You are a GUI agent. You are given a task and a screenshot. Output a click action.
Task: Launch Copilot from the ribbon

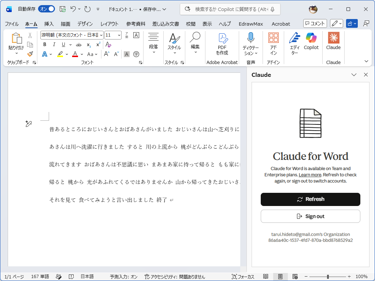pos(311,44)
